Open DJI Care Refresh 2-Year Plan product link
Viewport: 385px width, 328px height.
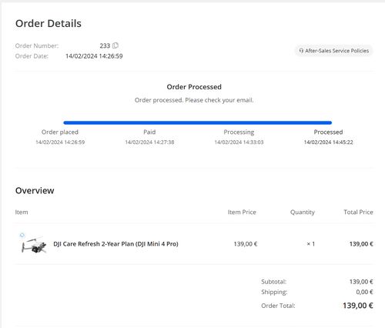[x=115, y=244]
